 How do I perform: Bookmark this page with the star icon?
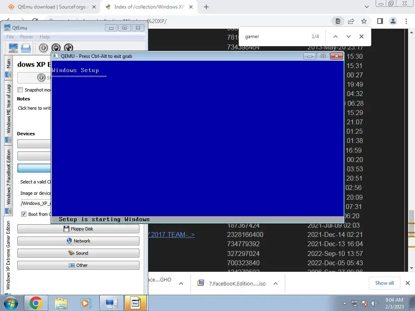pos(364,21)
